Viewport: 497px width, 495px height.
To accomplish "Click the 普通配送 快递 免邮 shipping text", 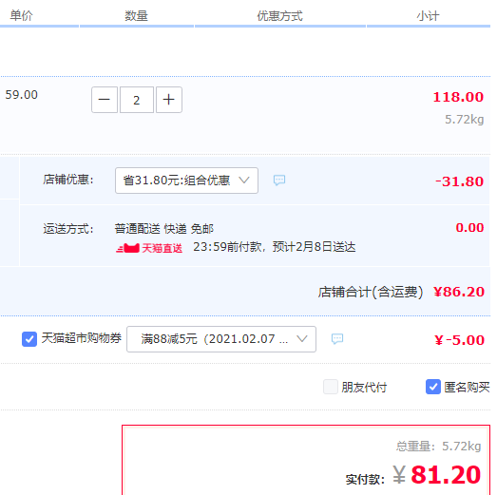I will pyautogui.click(x=163, y=228).
